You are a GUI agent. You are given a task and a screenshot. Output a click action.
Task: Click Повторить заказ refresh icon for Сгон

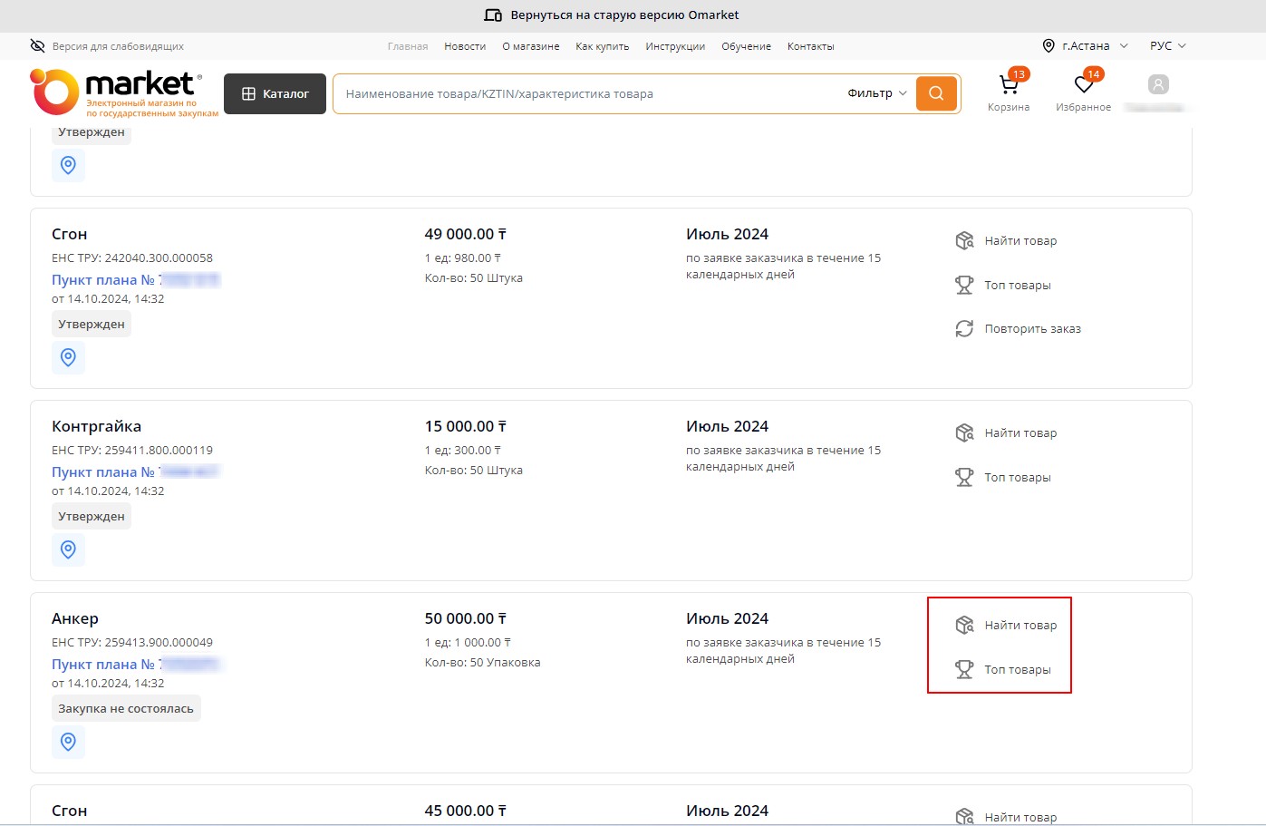coord(964,329)
